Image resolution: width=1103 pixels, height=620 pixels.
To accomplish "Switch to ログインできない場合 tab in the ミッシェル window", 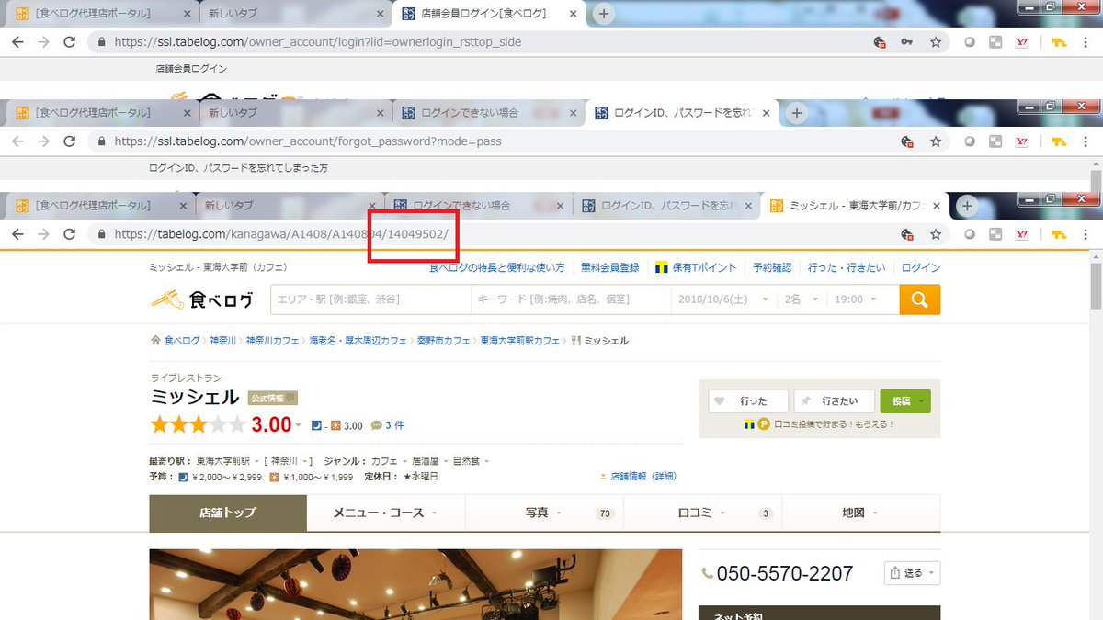I will click(x=462, y=206).
